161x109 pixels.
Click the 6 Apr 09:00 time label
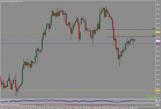click(x=59, y=108)
